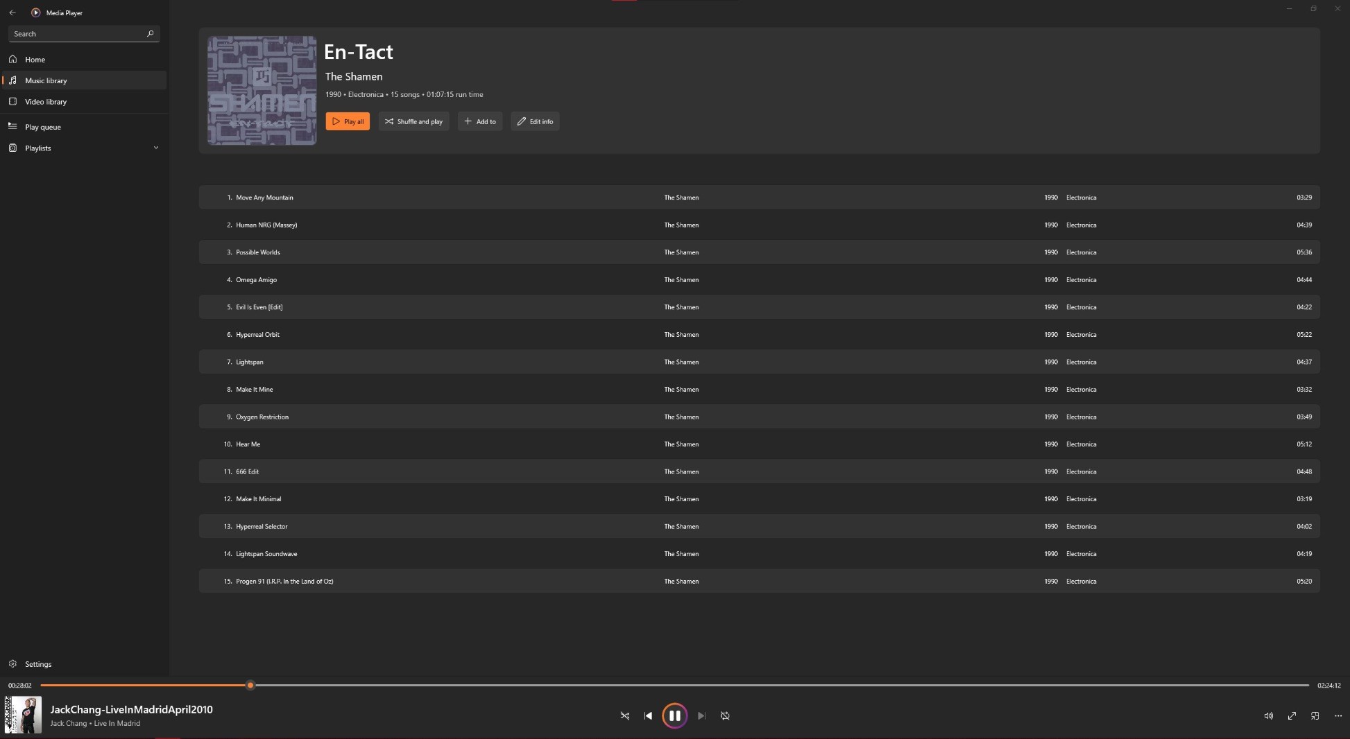Select track Hyperreal Selector
1350x739 pixels.
click(x=759, y=526)
